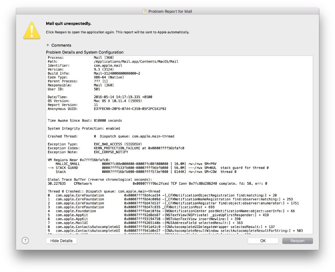Click the identifier value com.apple.mail

coord(108,65)
